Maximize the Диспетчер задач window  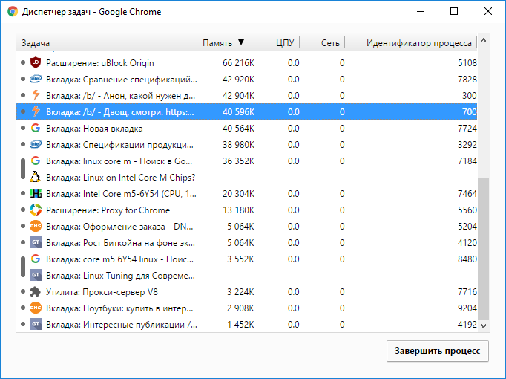click(x=454, y=11)
